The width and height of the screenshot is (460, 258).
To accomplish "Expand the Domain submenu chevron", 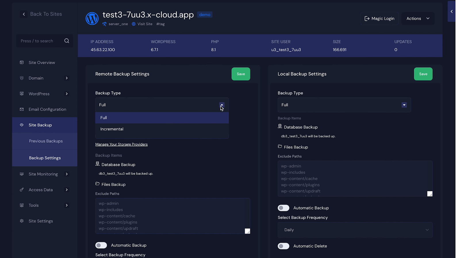I will (67, 78).
